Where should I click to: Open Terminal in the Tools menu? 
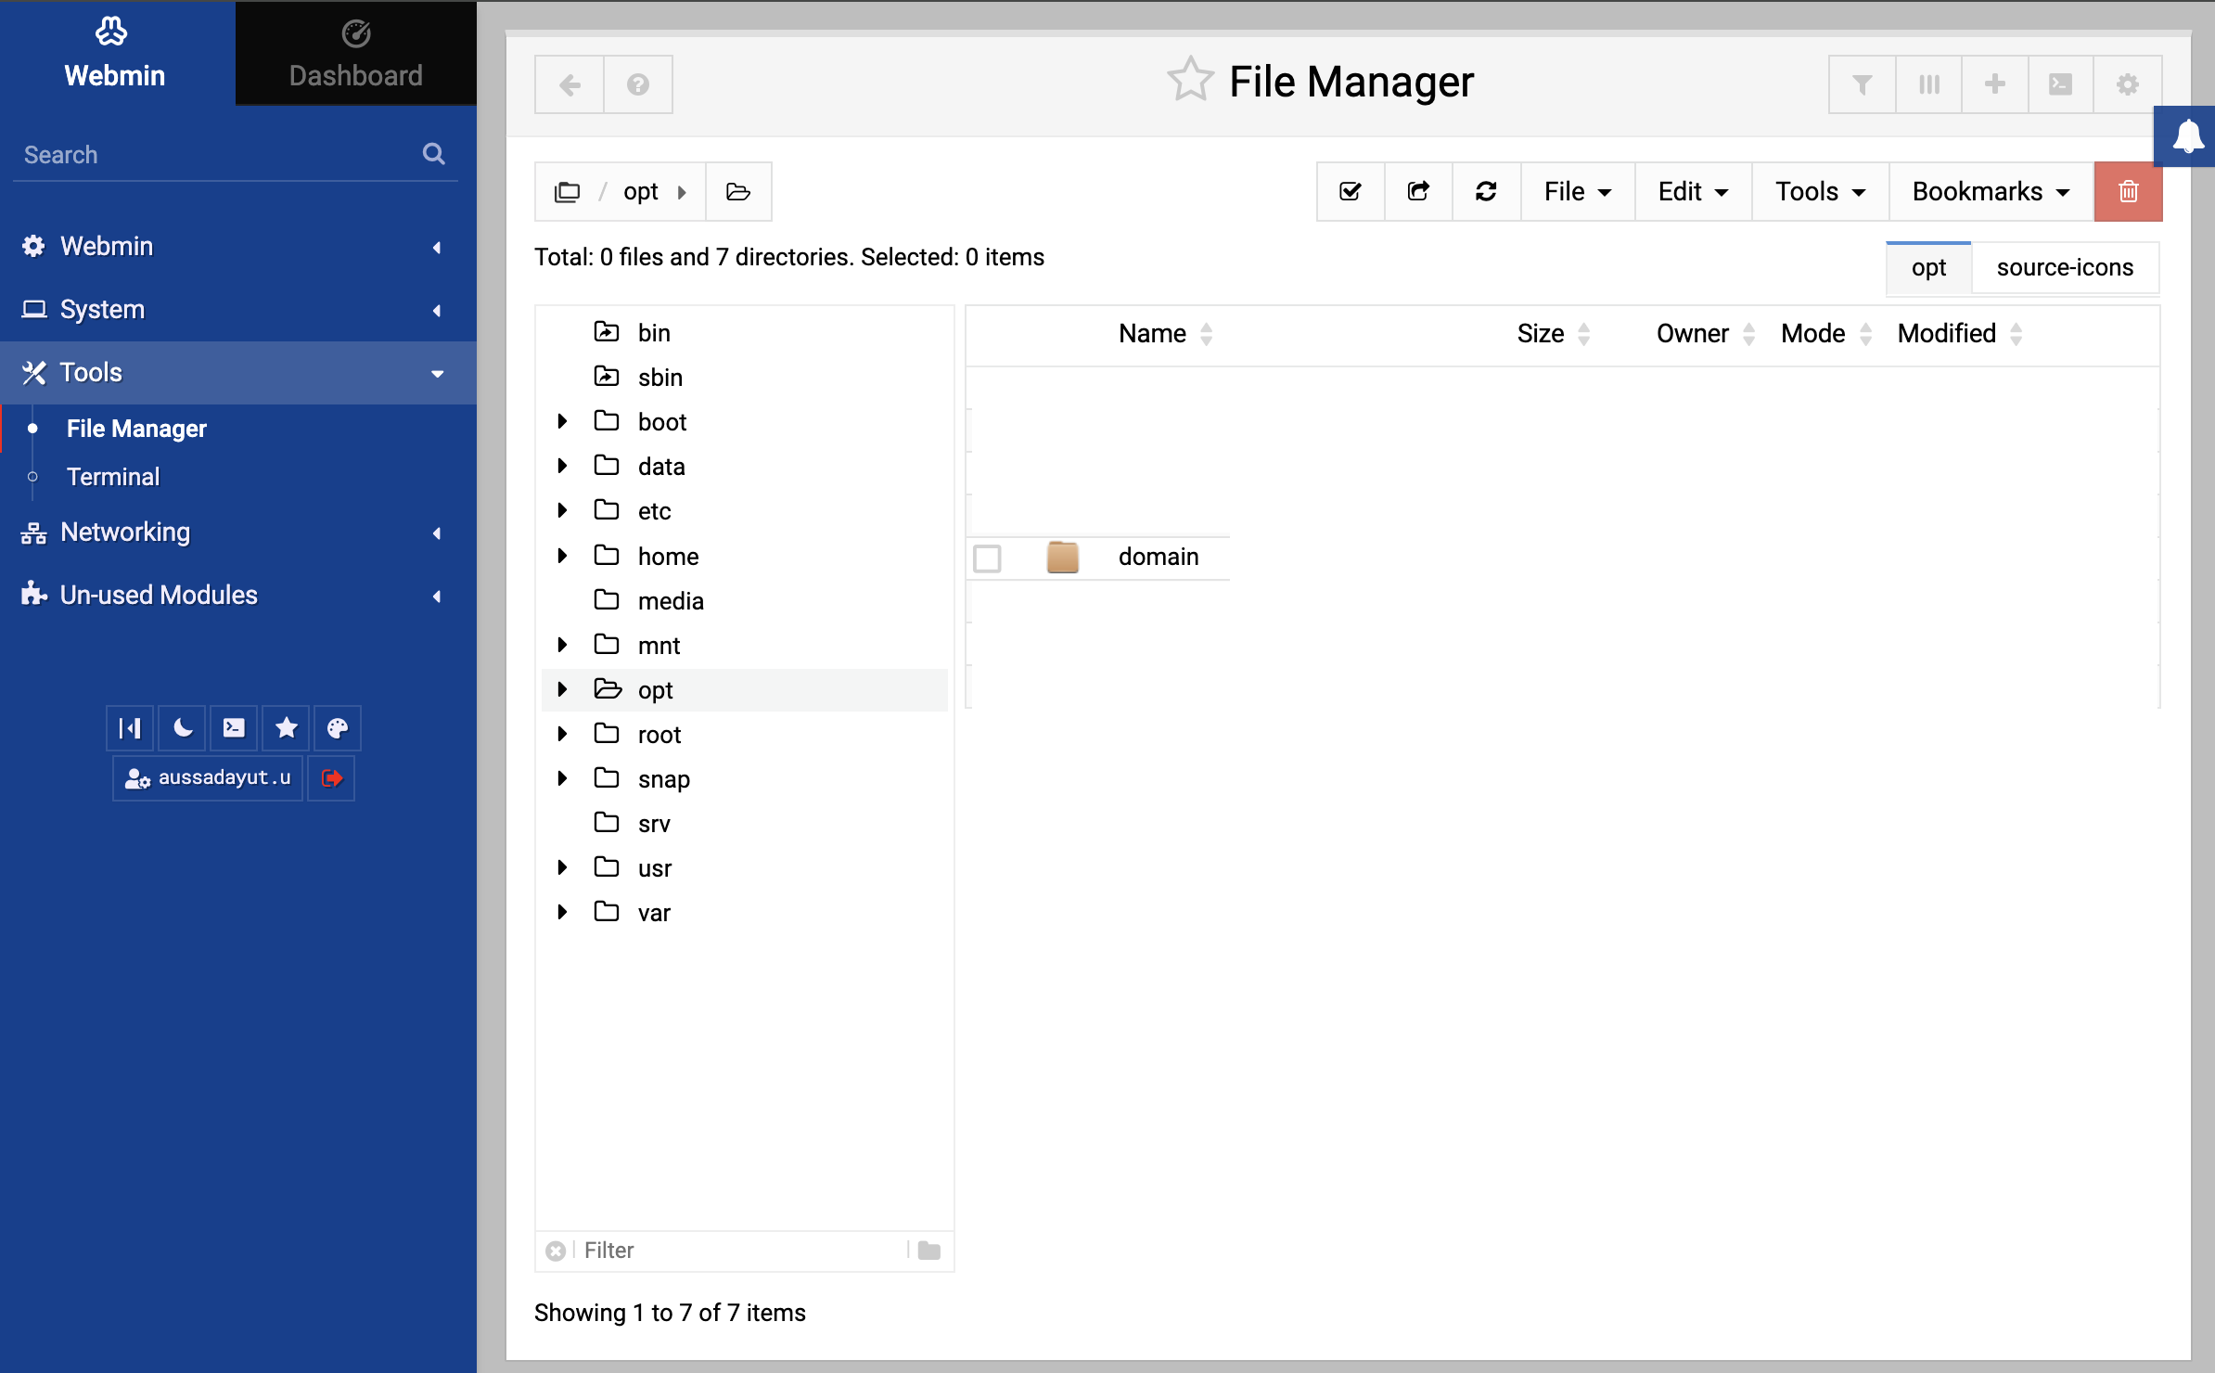click(x=113, y=477)
